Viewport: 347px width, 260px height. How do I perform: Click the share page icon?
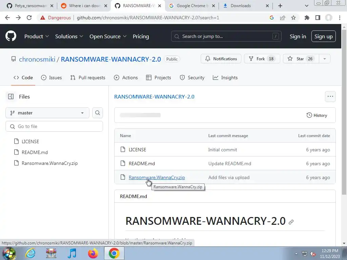(283, 18)
